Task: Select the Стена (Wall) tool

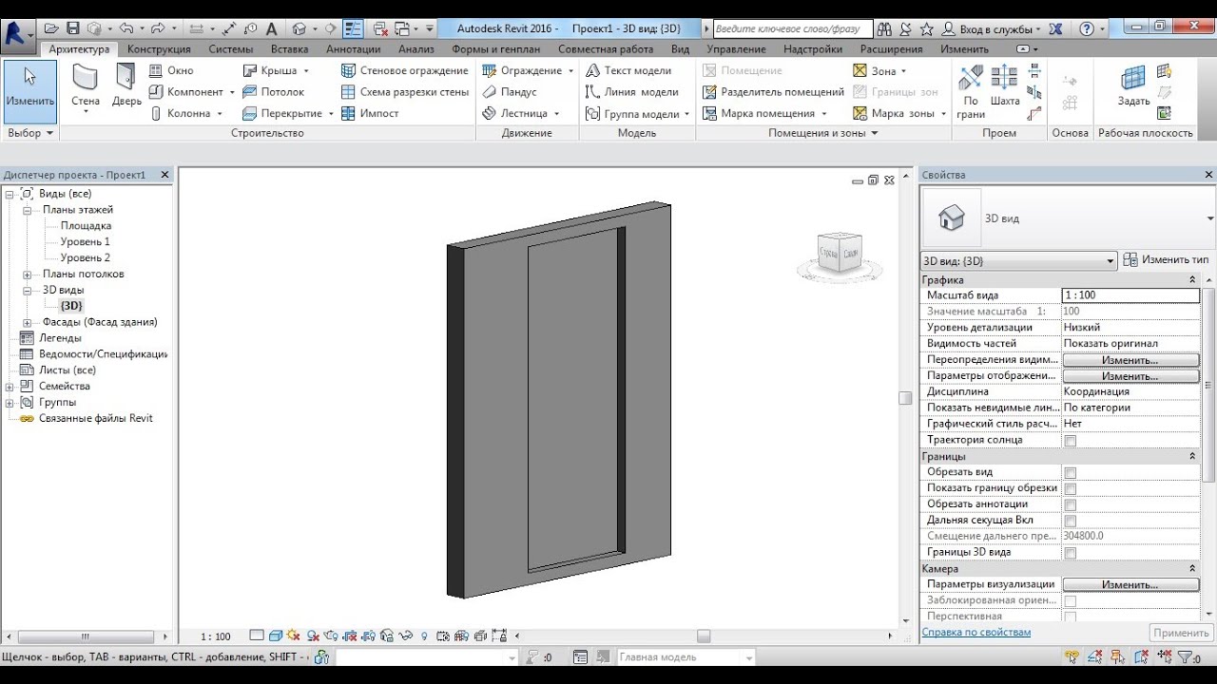Action: point(85,88)
